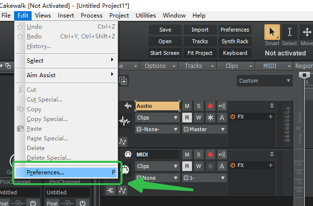This screenshot has width=313, height=206.
Task: Mute the MIDI track
Action: 187,154
